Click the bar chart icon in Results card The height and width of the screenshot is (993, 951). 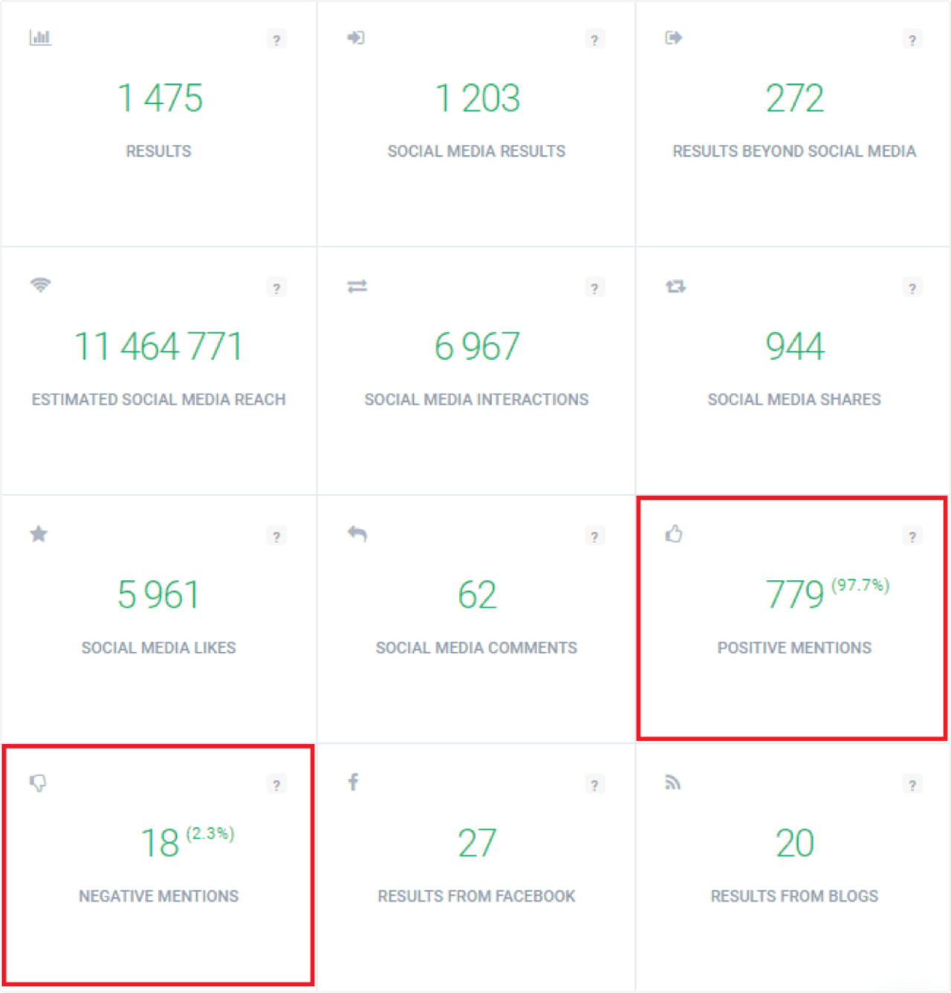click(x=40, y=37)
